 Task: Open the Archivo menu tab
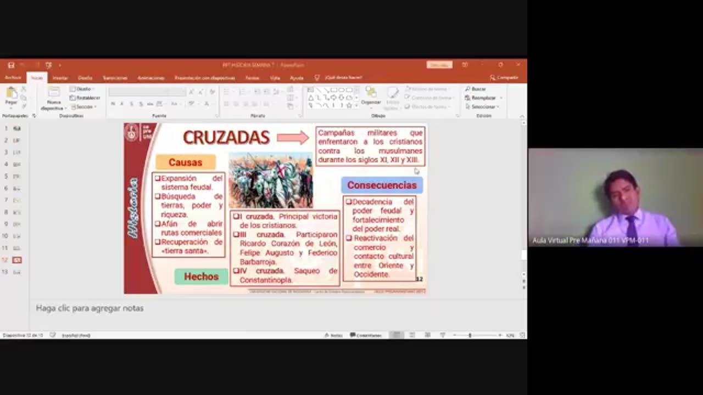[x=13, y=77]
